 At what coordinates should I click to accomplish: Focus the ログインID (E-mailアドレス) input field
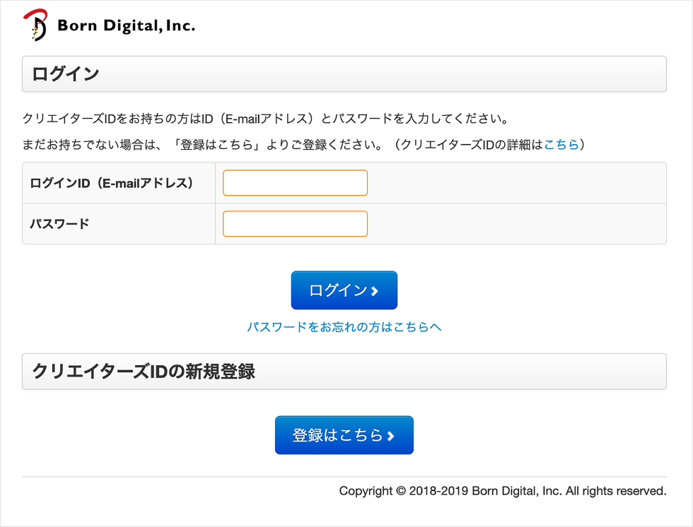pos(296,183)
